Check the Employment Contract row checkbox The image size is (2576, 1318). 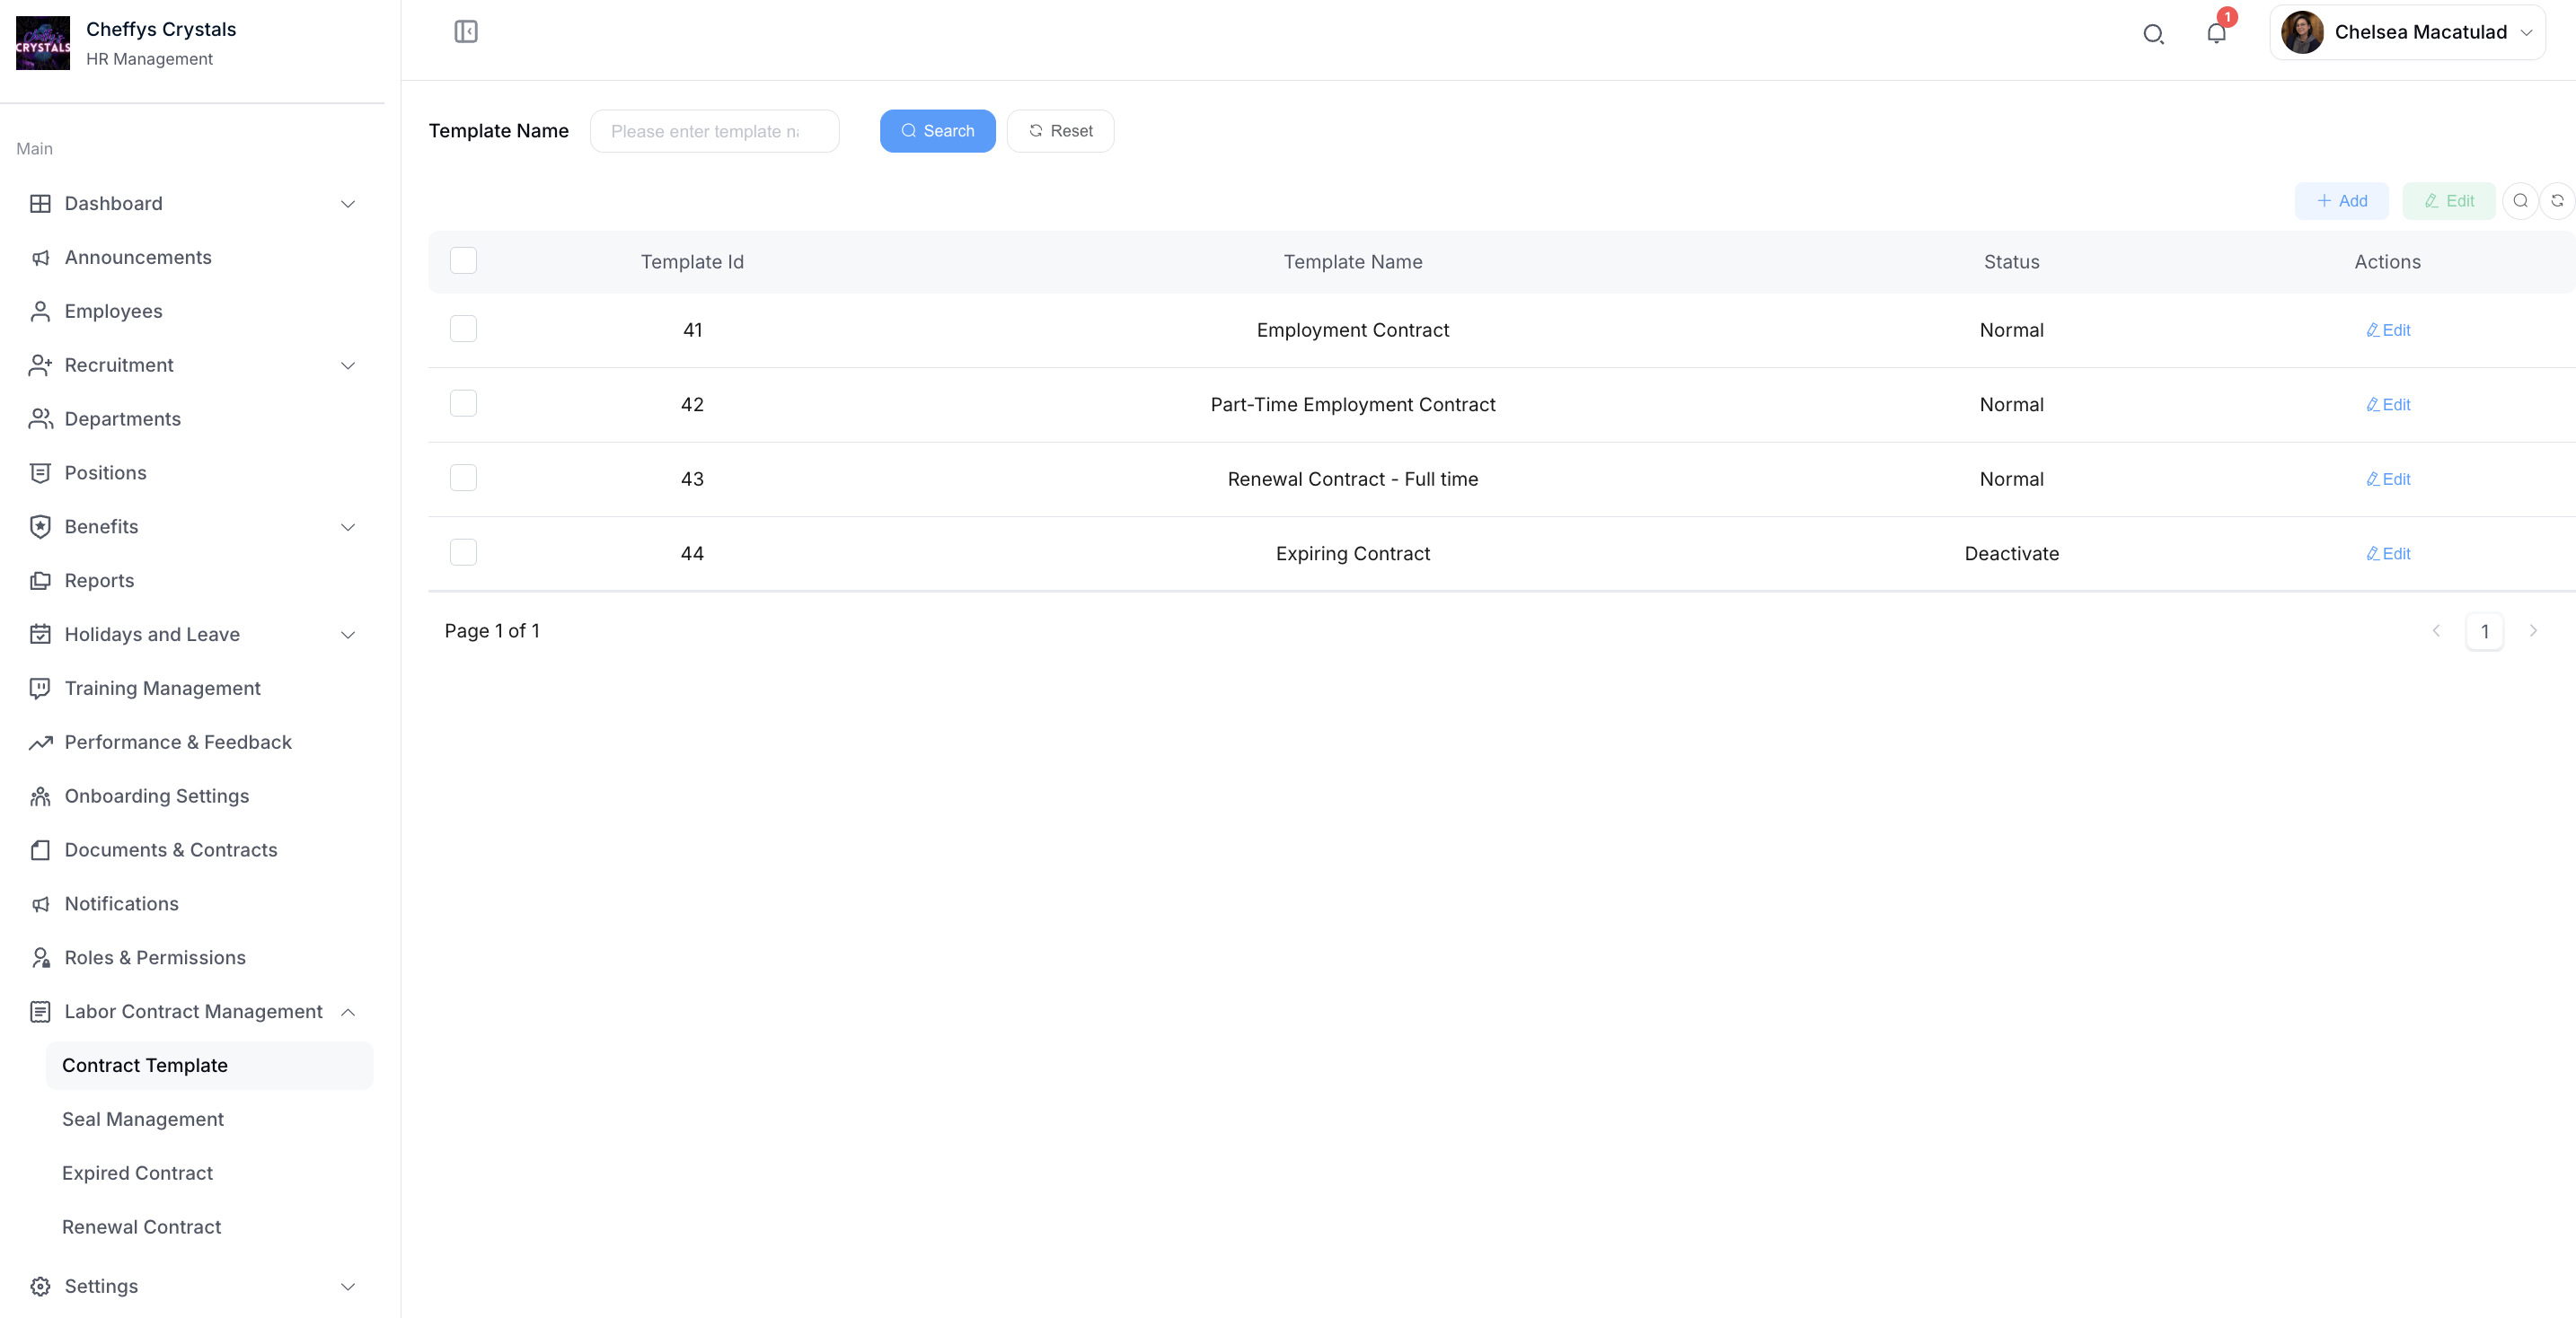pyautogui.click(x=463, y=329)
